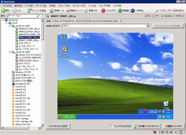Switch to the Storage tab
Viewport: 186px width, 135px height.
[58, 21]
